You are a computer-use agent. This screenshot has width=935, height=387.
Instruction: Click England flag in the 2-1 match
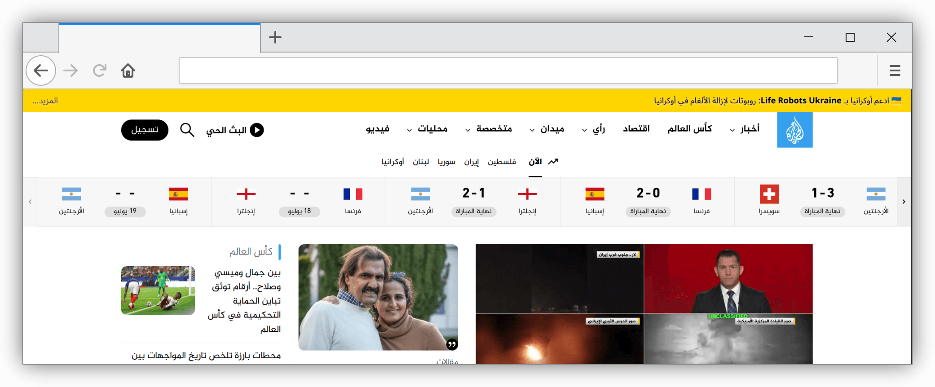[x=527, y=194]
